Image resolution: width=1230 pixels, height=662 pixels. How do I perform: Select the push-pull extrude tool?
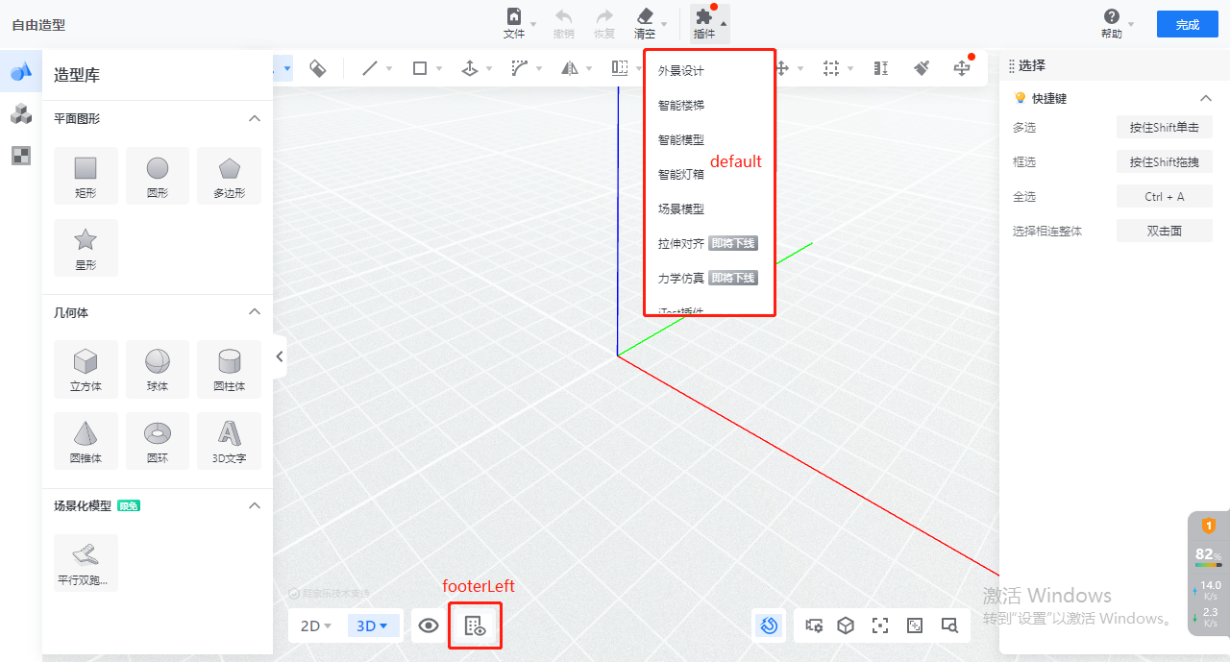(x=470, y=68)
